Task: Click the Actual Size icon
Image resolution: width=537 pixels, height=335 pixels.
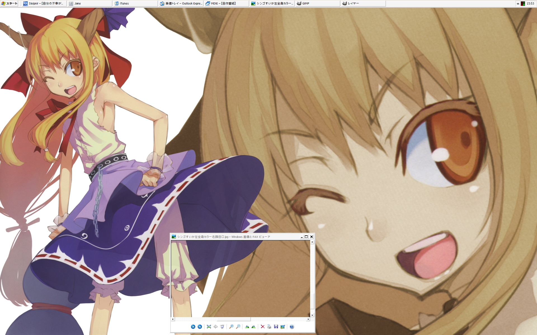Action: click(x=216, y=327)
